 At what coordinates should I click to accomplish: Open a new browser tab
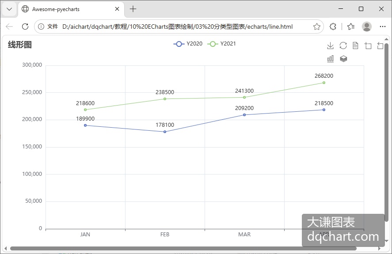(x=133, y=9)
